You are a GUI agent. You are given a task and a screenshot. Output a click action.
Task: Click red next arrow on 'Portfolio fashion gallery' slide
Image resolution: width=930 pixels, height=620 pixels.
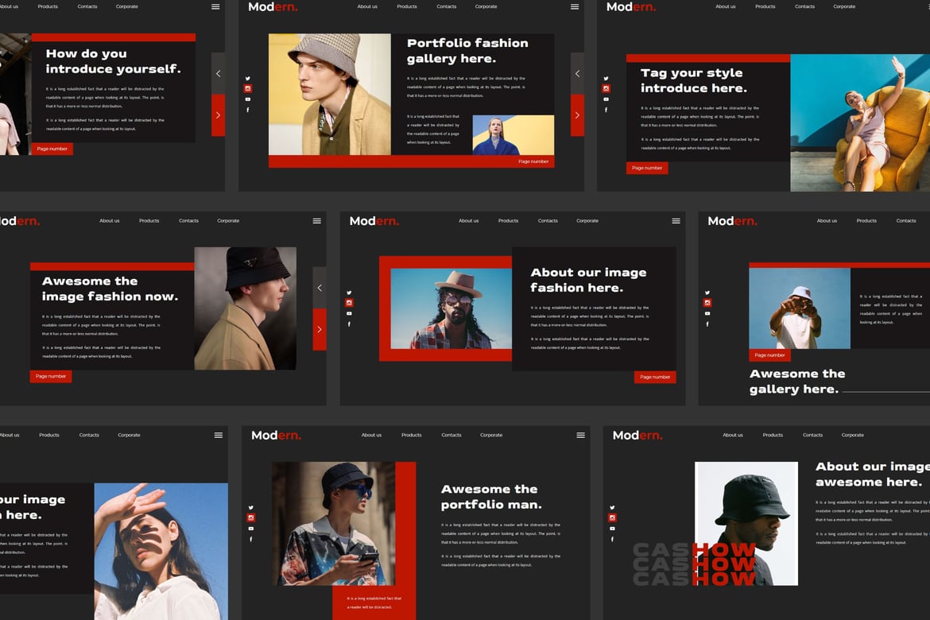(x=577, y=115)
